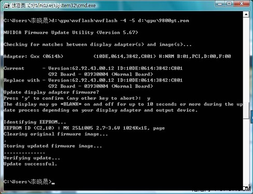Screen dimensions: 253x194
Task: Click "Press 'y' to confirm" line
Action: click(x=77, y=98)
